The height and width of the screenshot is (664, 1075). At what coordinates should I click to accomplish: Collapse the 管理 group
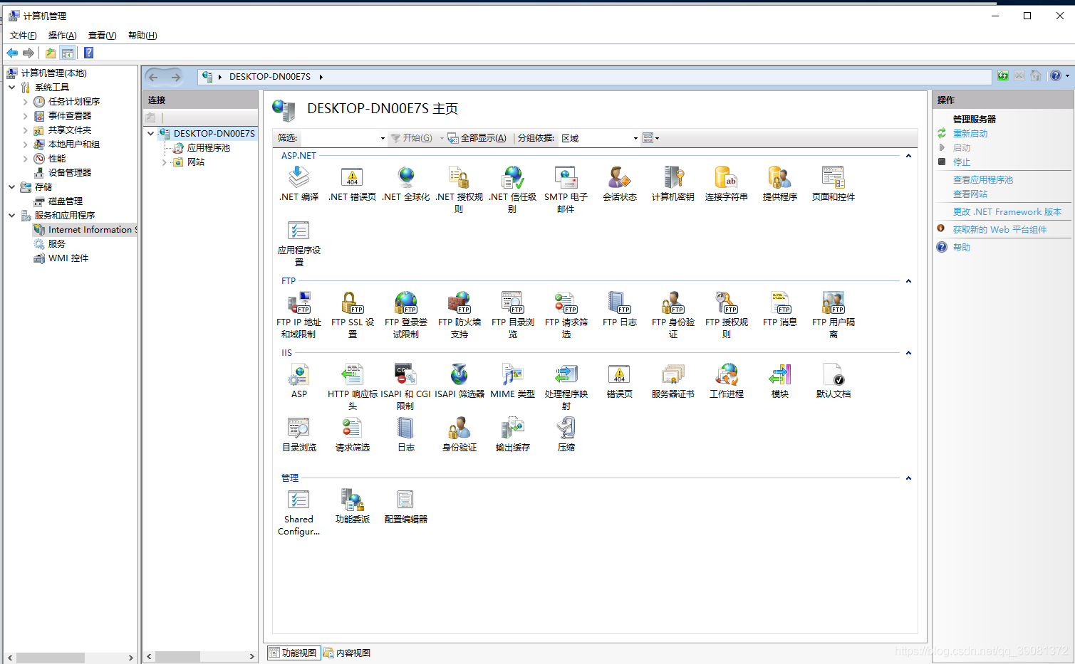908,478
